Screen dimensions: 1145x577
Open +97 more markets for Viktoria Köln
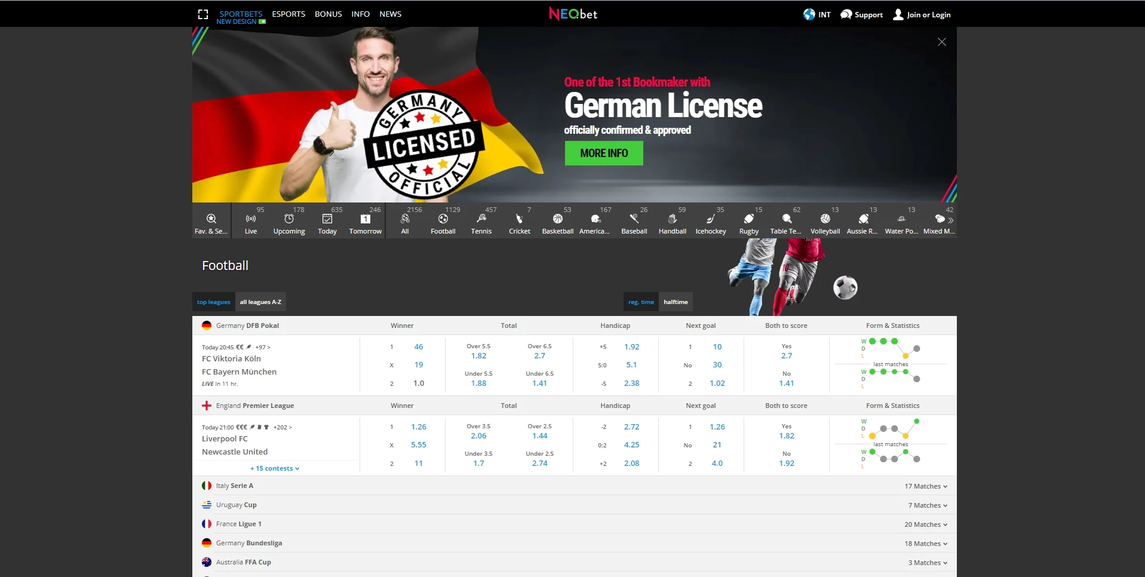263,347
